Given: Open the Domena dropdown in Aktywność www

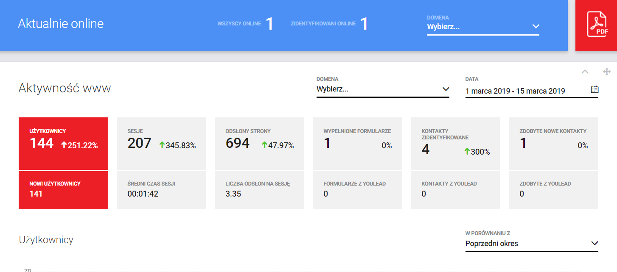Looking at the screenshot, I should (382, 89).
